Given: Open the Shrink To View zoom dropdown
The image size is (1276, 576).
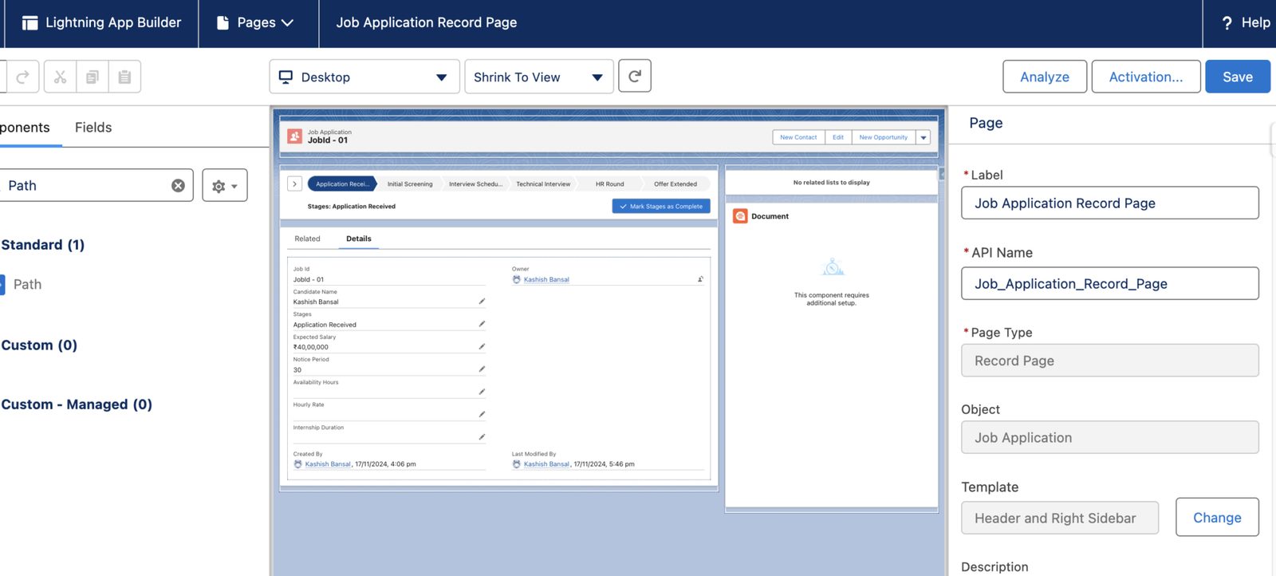Looking at the screenshot, I should point(538,77).
